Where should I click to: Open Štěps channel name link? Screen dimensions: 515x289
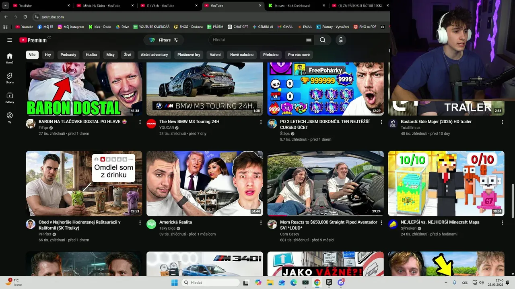285,134
